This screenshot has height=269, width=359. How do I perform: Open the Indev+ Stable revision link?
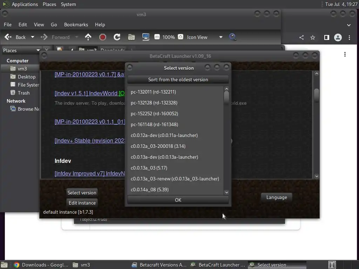(x=90, y=140)
